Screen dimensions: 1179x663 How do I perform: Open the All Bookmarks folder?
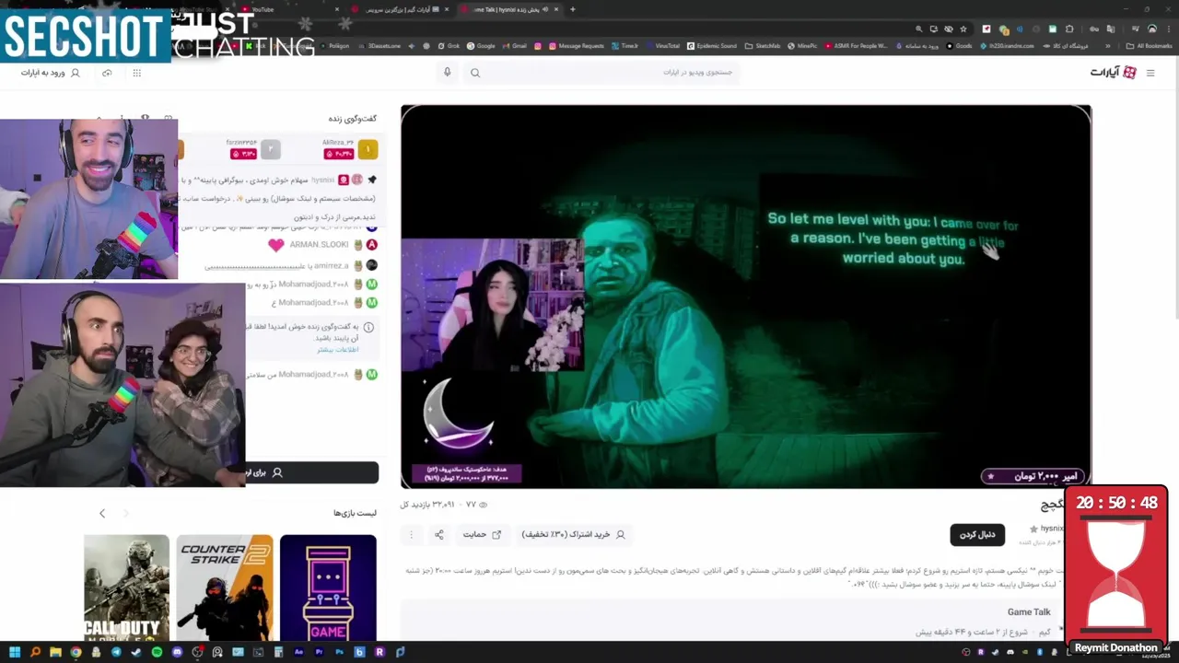click(1149, 46)
